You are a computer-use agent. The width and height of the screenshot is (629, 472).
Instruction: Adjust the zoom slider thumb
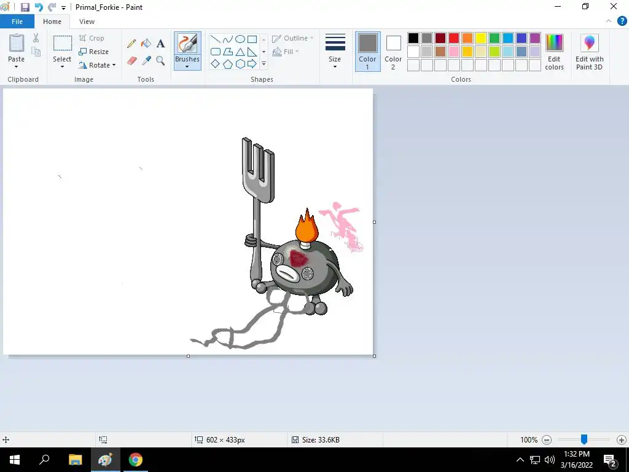(584, 439)
